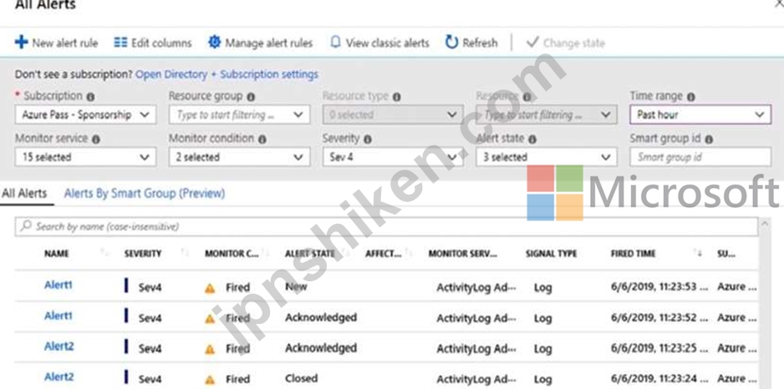Select the All Alerts tab
This screenshot has width=784, height=389.
(x=24, y=194)
